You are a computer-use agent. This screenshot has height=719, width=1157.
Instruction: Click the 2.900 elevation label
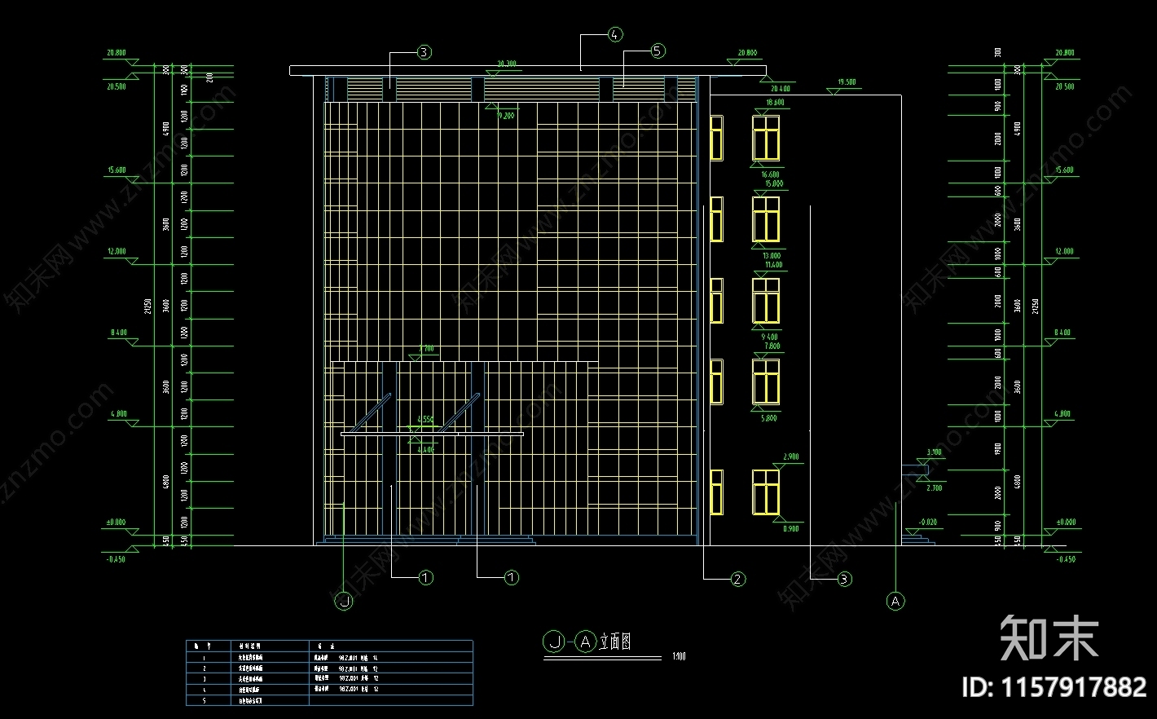tap(790, 457)
